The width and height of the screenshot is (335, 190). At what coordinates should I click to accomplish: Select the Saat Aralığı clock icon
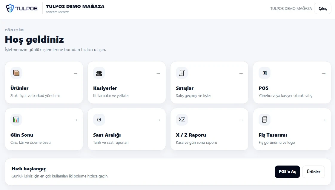[x=99, y=120]
